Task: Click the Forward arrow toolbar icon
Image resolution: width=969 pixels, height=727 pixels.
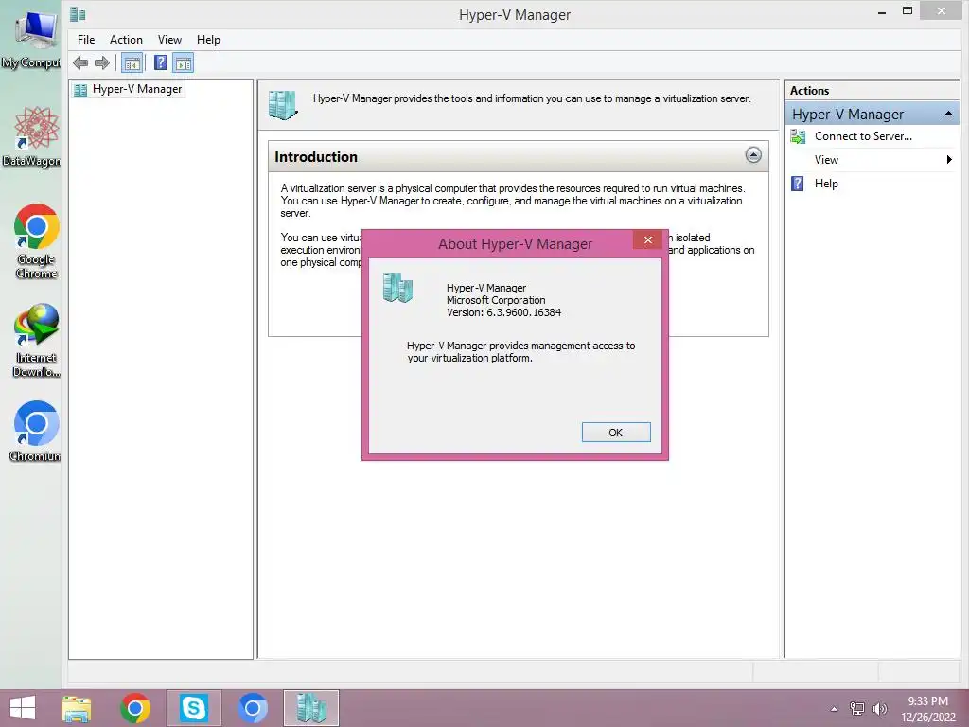Action: pos(102,63)
